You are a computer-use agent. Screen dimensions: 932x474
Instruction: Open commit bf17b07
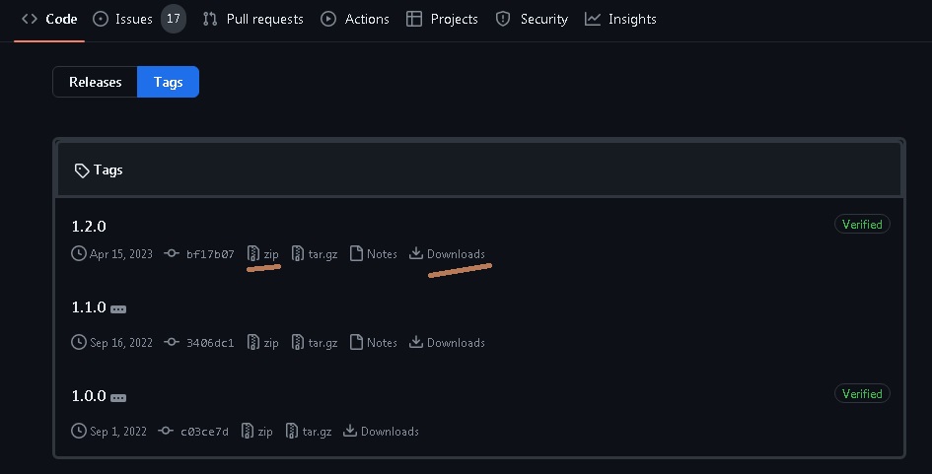click(x=209, y=254)
